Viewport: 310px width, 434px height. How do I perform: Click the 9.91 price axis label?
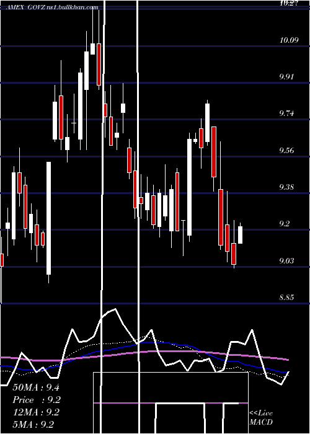click(x=286, y=77)
